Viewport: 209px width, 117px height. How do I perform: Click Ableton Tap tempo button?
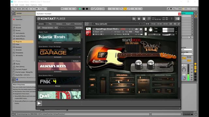coord(13,9)
